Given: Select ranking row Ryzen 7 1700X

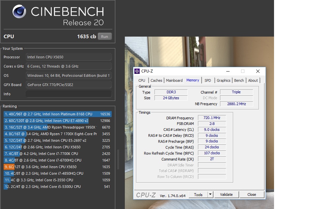Looking at the screenshot, I should 58,134.
